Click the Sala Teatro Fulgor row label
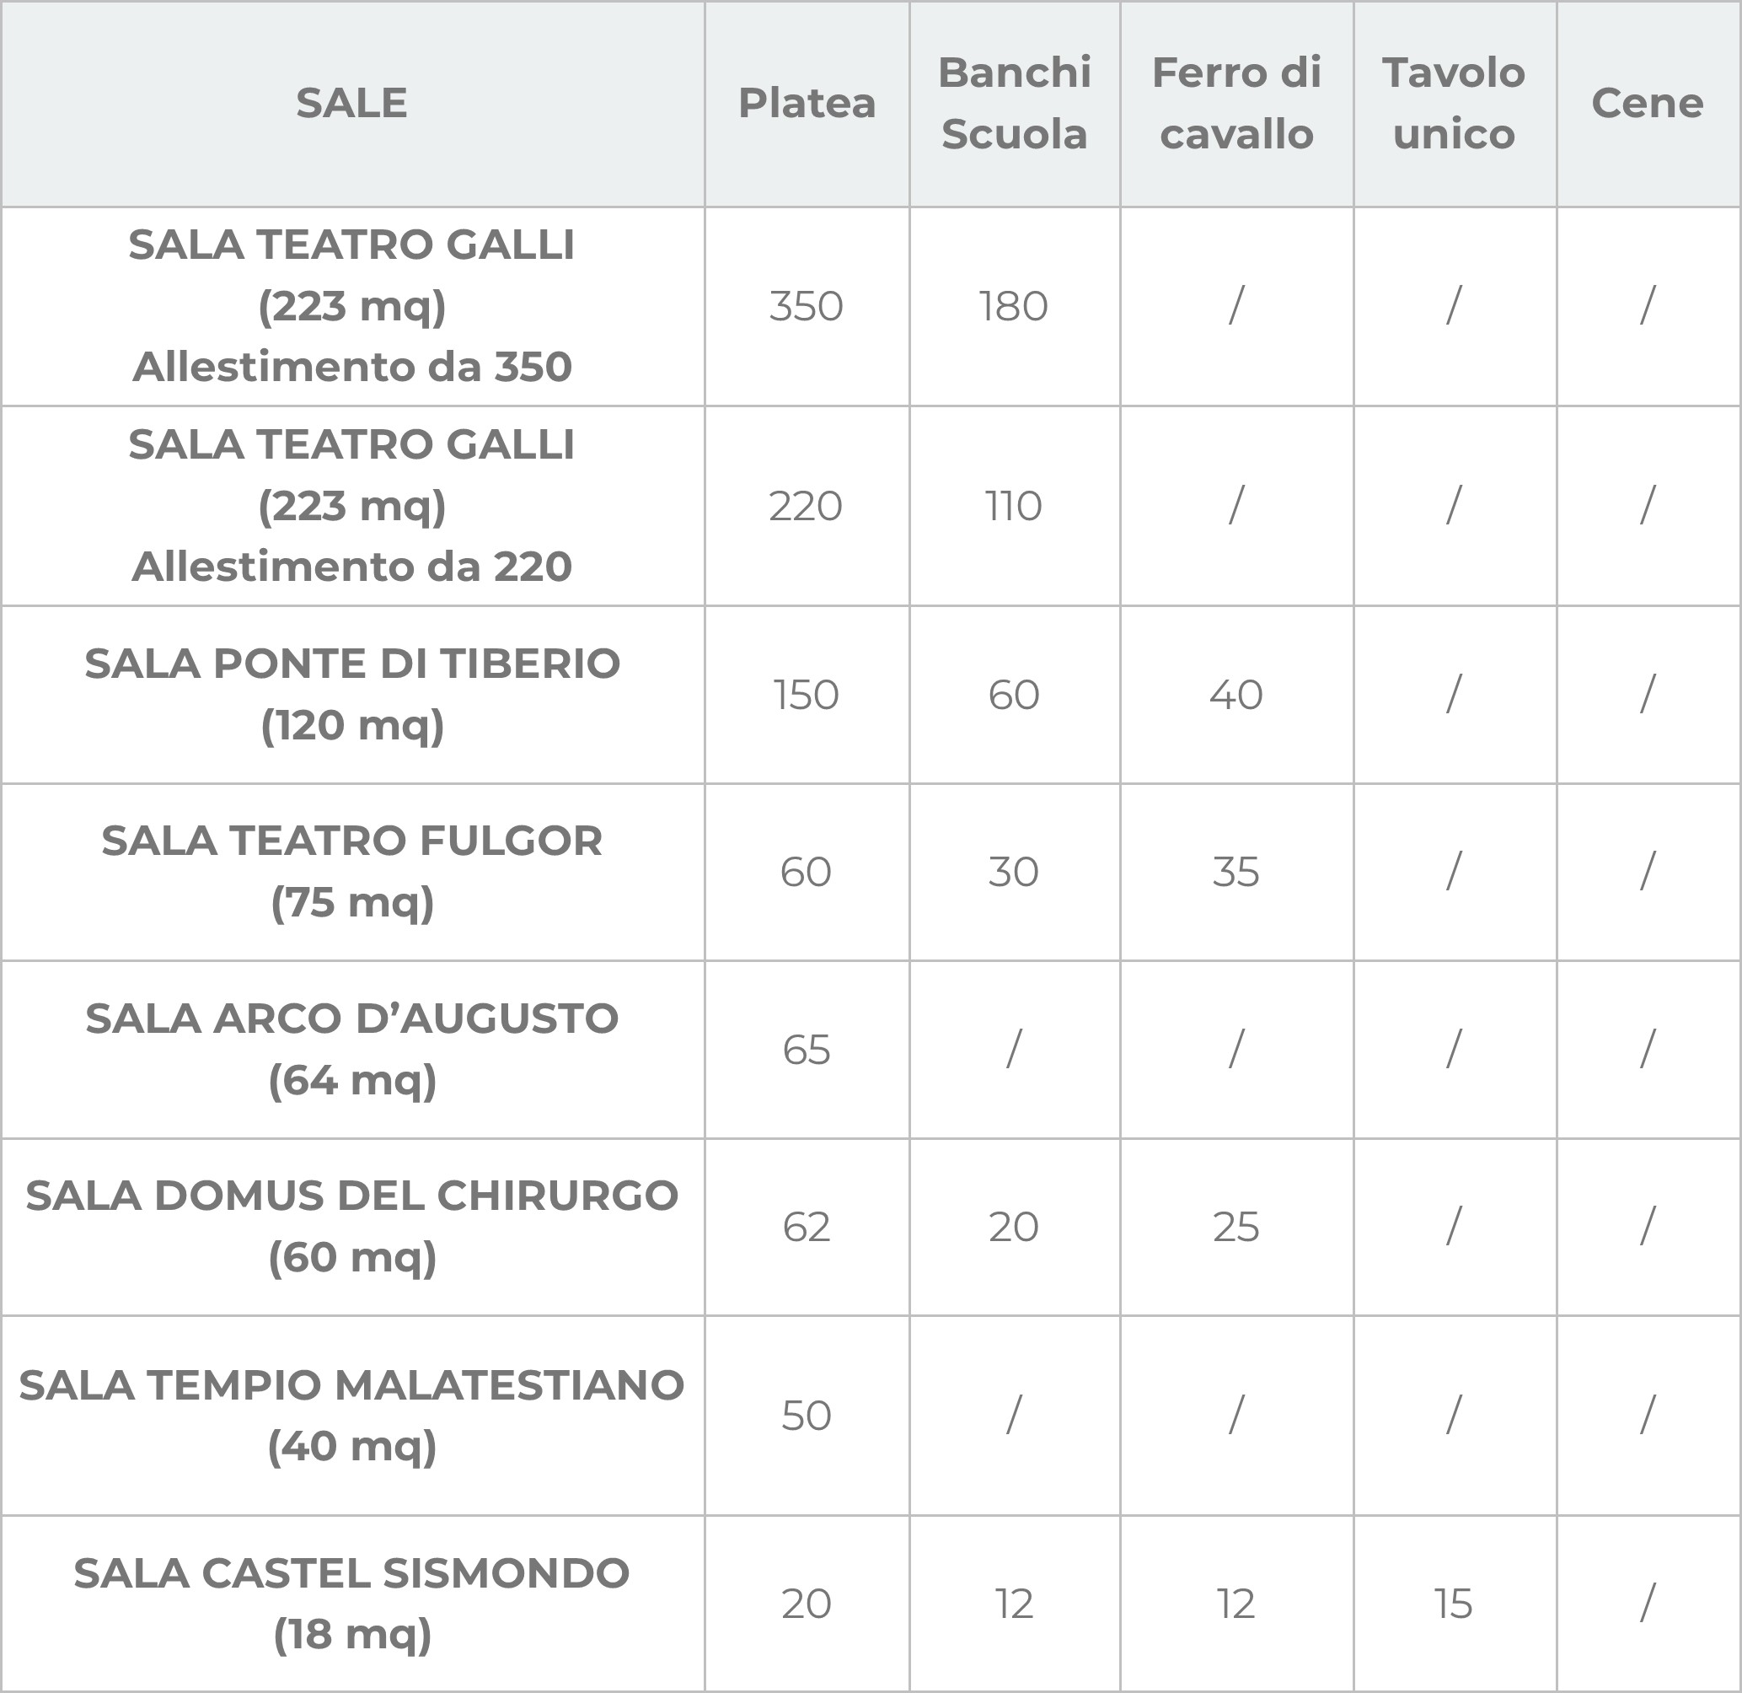This screenshot has width=1742, height=1693. (x=352, y=872)
